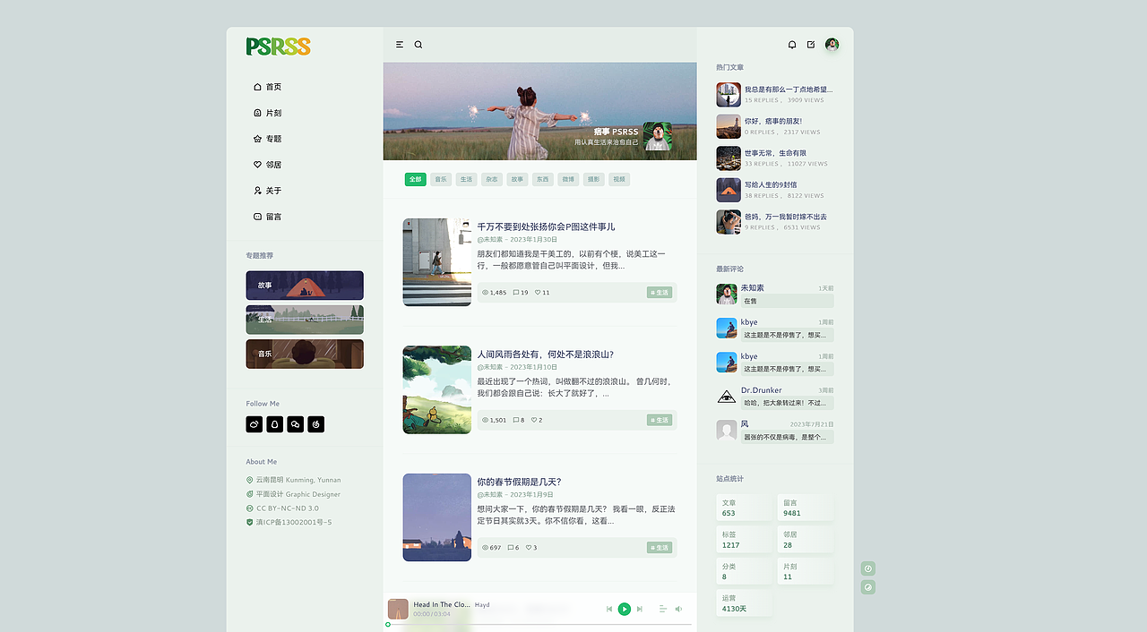Click the Weibo icon under Follow Me

(254, 424)
